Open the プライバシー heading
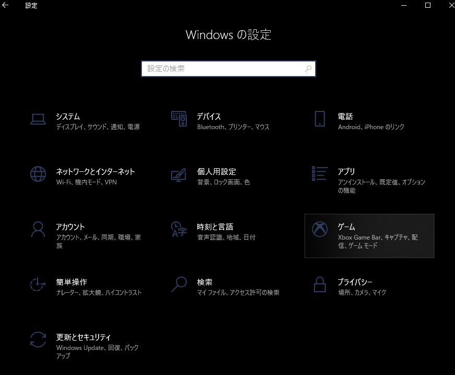Screen dimensions: 455x375 click(x=355, y=282)
